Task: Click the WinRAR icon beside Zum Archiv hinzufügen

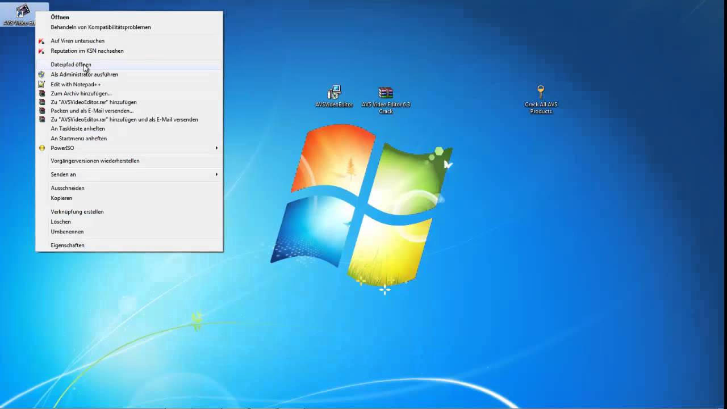Action: tap(41, 93)
